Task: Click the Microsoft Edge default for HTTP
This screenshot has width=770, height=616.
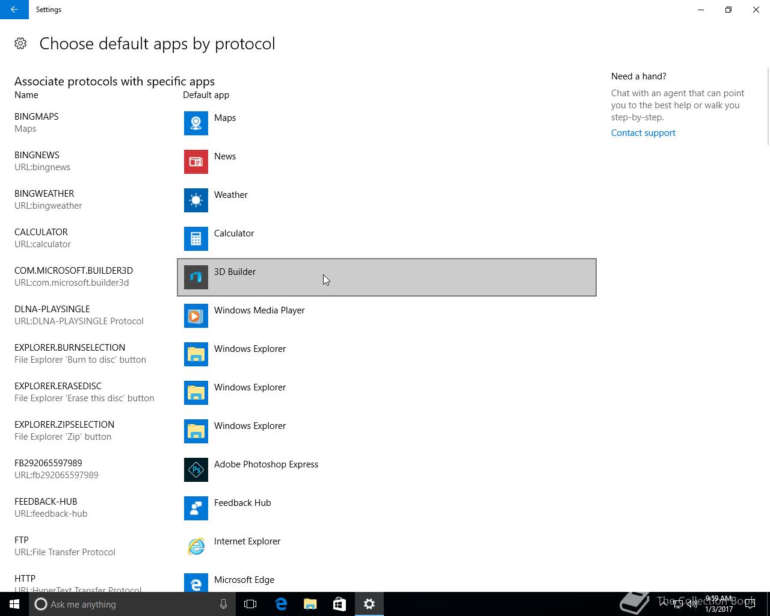Action: point(244,581)
